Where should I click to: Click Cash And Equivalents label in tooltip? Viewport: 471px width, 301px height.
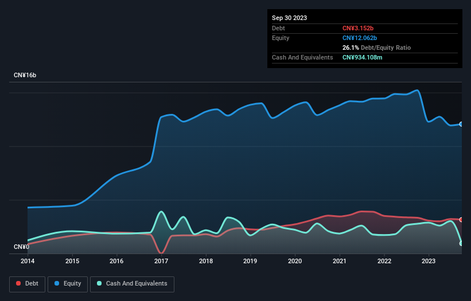[302, 57]
